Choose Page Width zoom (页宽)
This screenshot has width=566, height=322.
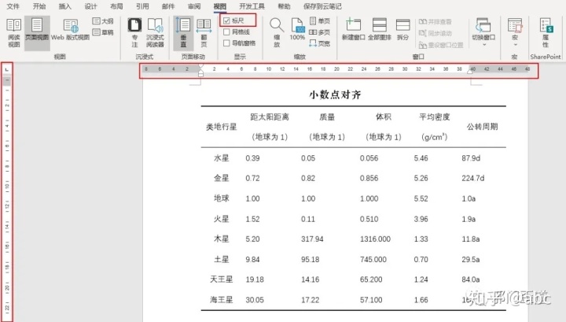(x=320, y=43)
